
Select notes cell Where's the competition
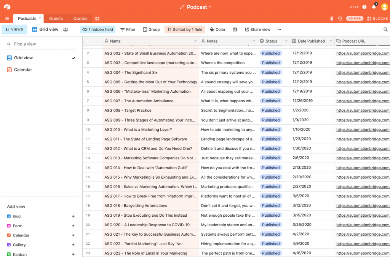point(229,63)
